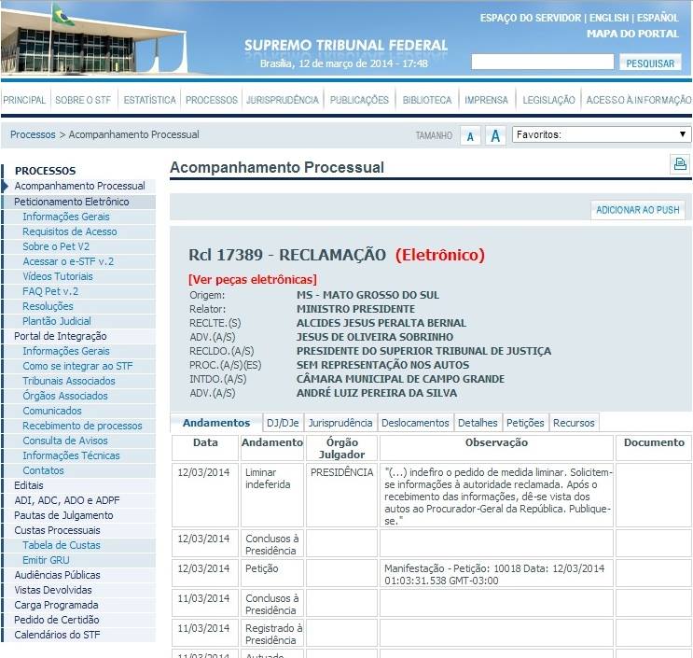Open Vídeos Tutoriais link
This screenshot has height=658, width=693.
click(58, 277)
